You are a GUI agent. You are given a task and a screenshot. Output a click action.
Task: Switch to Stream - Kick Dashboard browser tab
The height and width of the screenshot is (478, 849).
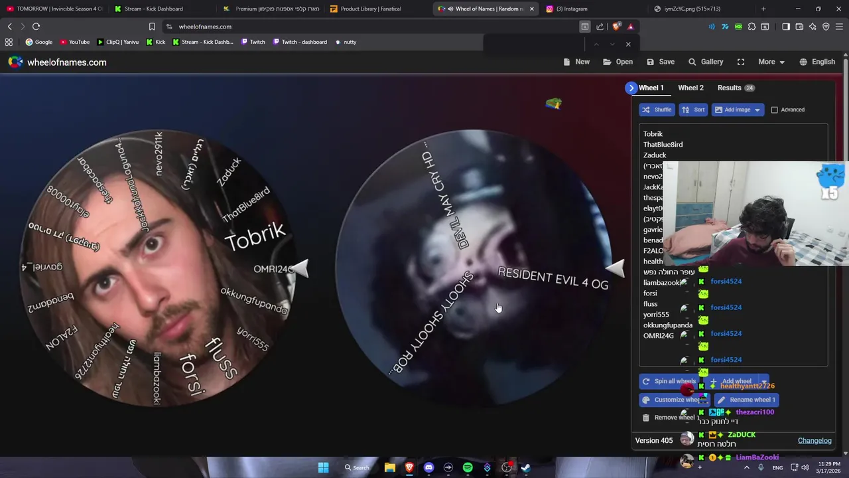pos(159,9)
